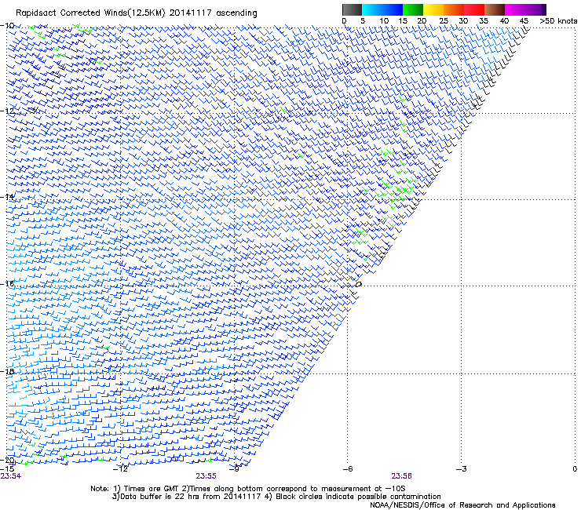
Task: Click the '>50 knots' legend label
Action: (x=558, y=21)
